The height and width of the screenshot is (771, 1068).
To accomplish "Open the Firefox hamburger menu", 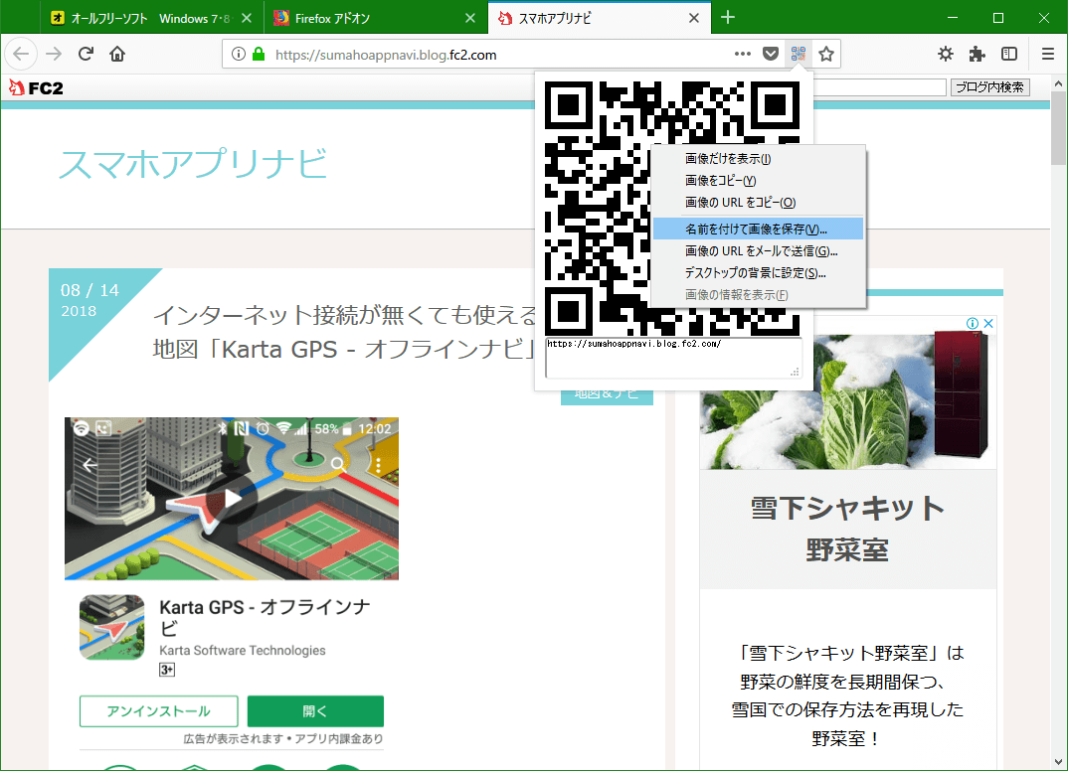I will [1048, 54].
